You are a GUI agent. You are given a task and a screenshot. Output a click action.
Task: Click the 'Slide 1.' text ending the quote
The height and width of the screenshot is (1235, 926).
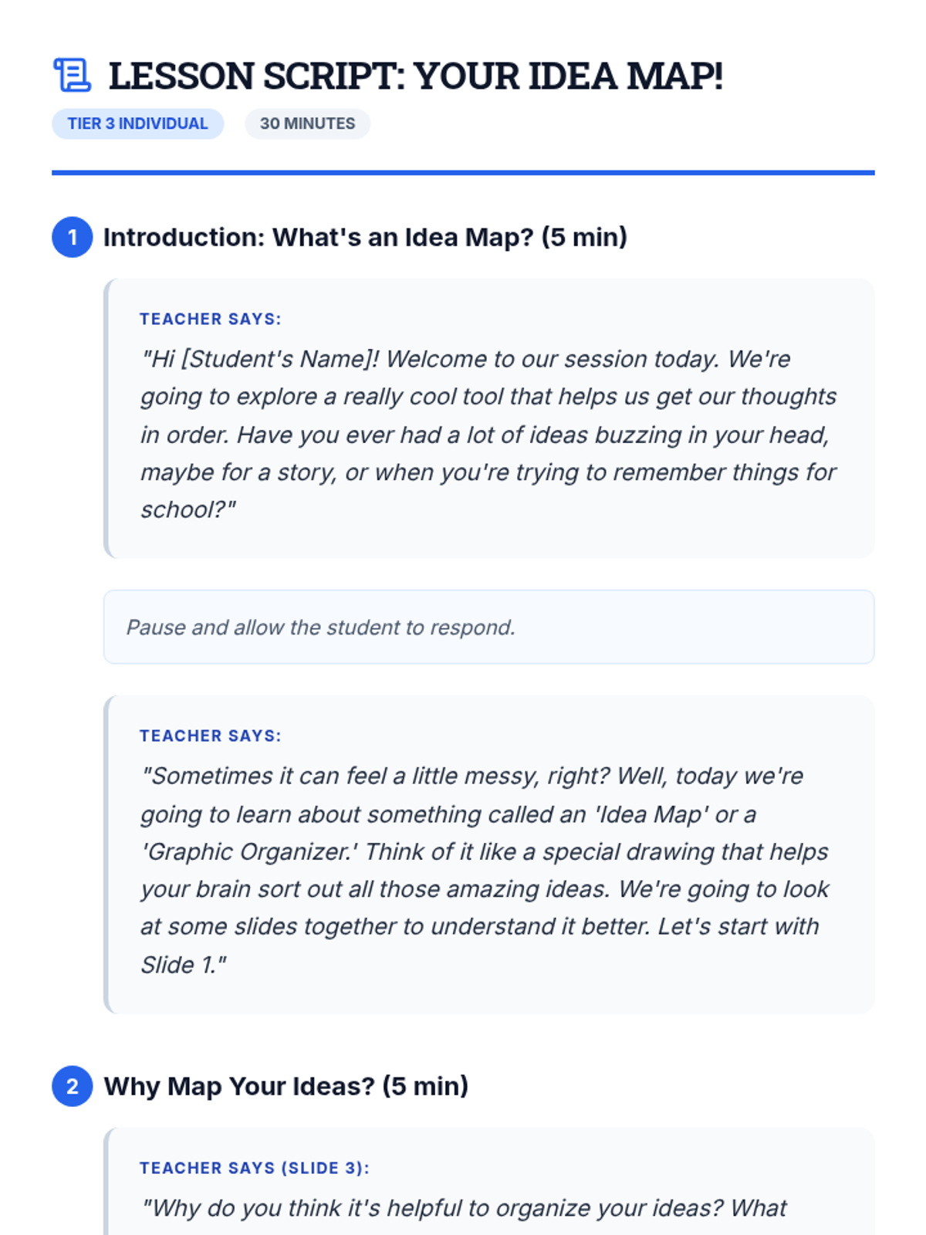pos(179,964)
